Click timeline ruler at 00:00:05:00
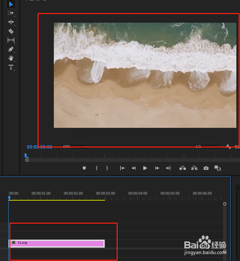The height and width of the screenshot is (261, 240). click(x=170, y=193)
